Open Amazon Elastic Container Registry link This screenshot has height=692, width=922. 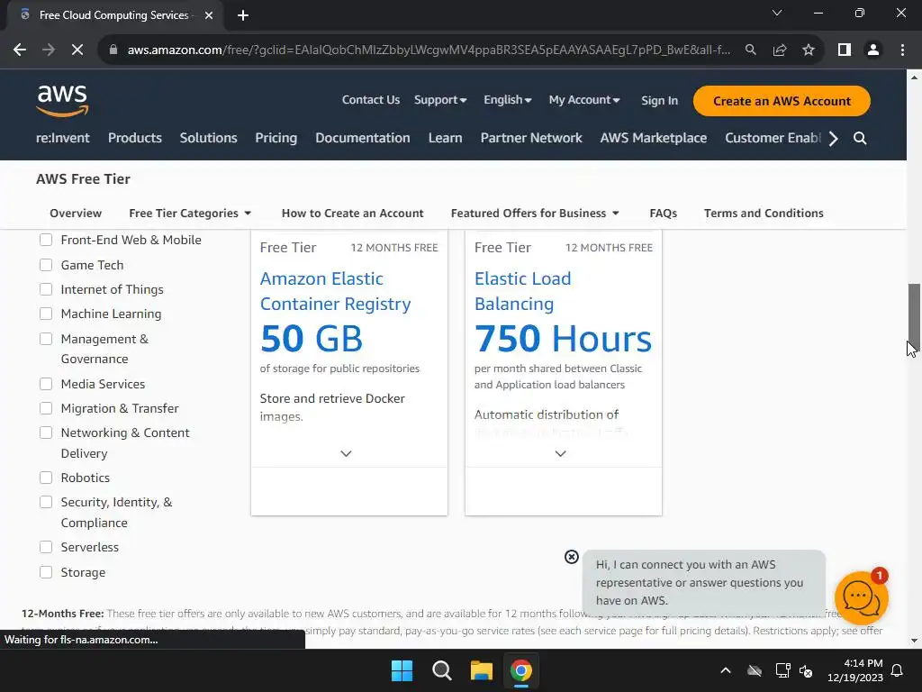pos(335,291)
